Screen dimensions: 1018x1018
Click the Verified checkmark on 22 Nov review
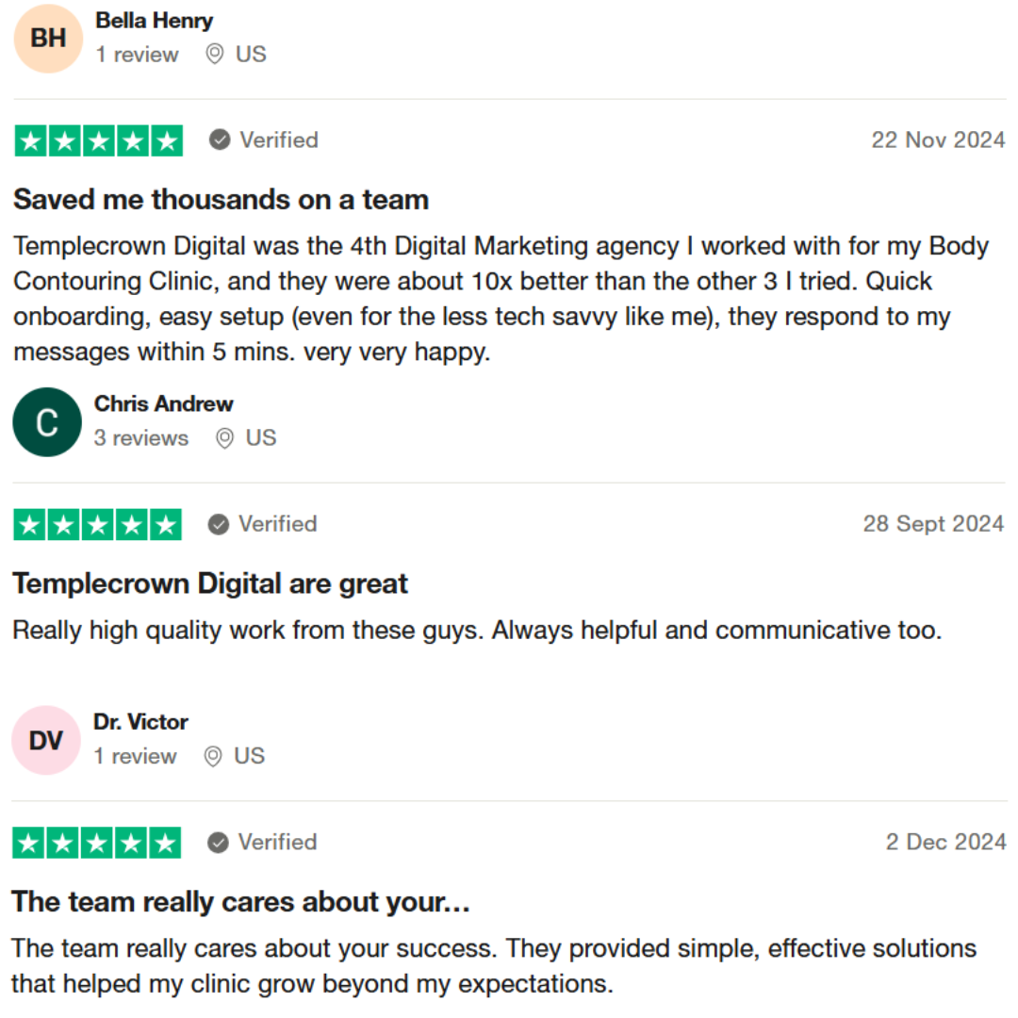click(220, 140)
